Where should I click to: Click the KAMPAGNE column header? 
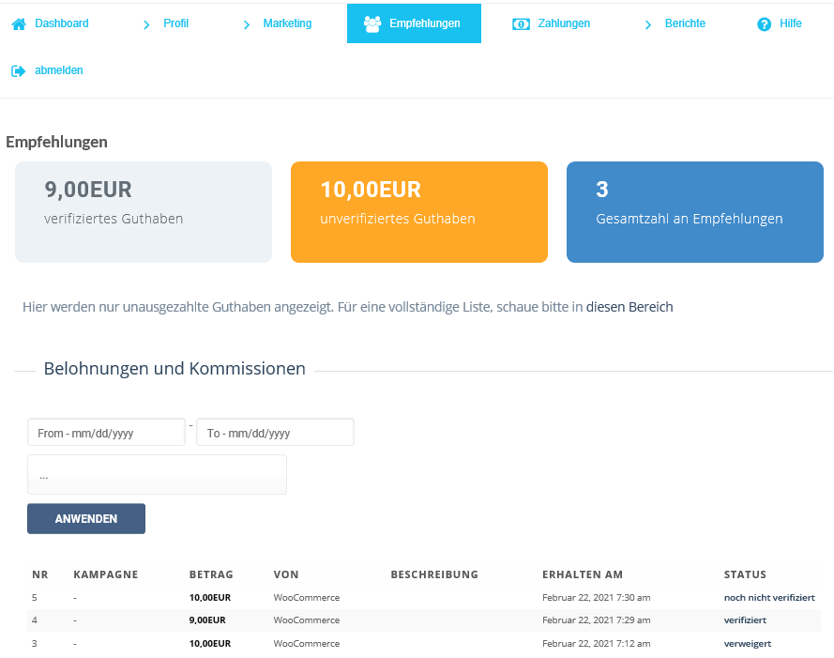point(106,574)
